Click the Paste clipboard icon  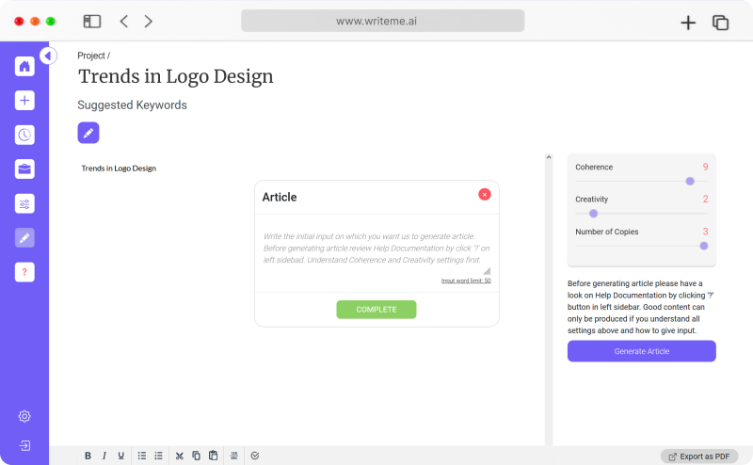[x=214, y=456]
